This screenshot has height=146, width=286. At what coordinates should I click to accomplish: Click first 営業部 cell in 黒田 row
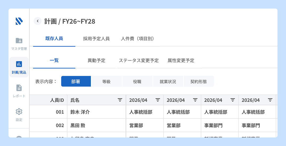[x=145, y=125]
